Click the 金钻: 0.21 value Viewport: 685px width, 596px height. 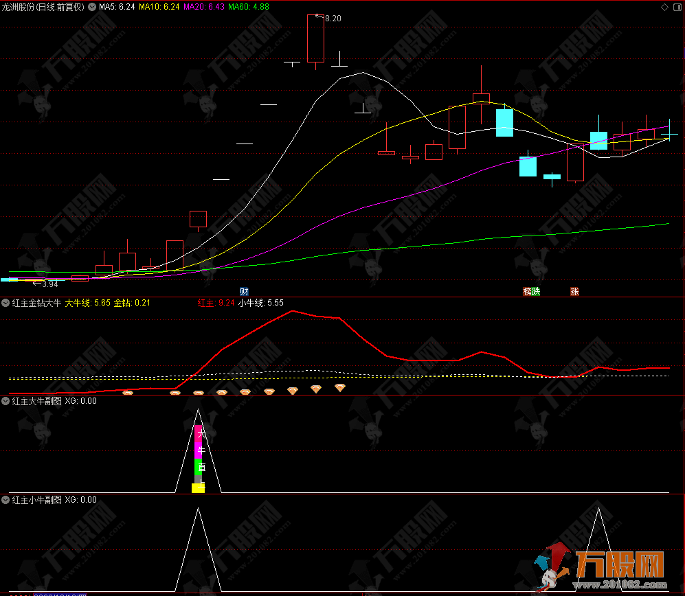click(131, 303)
